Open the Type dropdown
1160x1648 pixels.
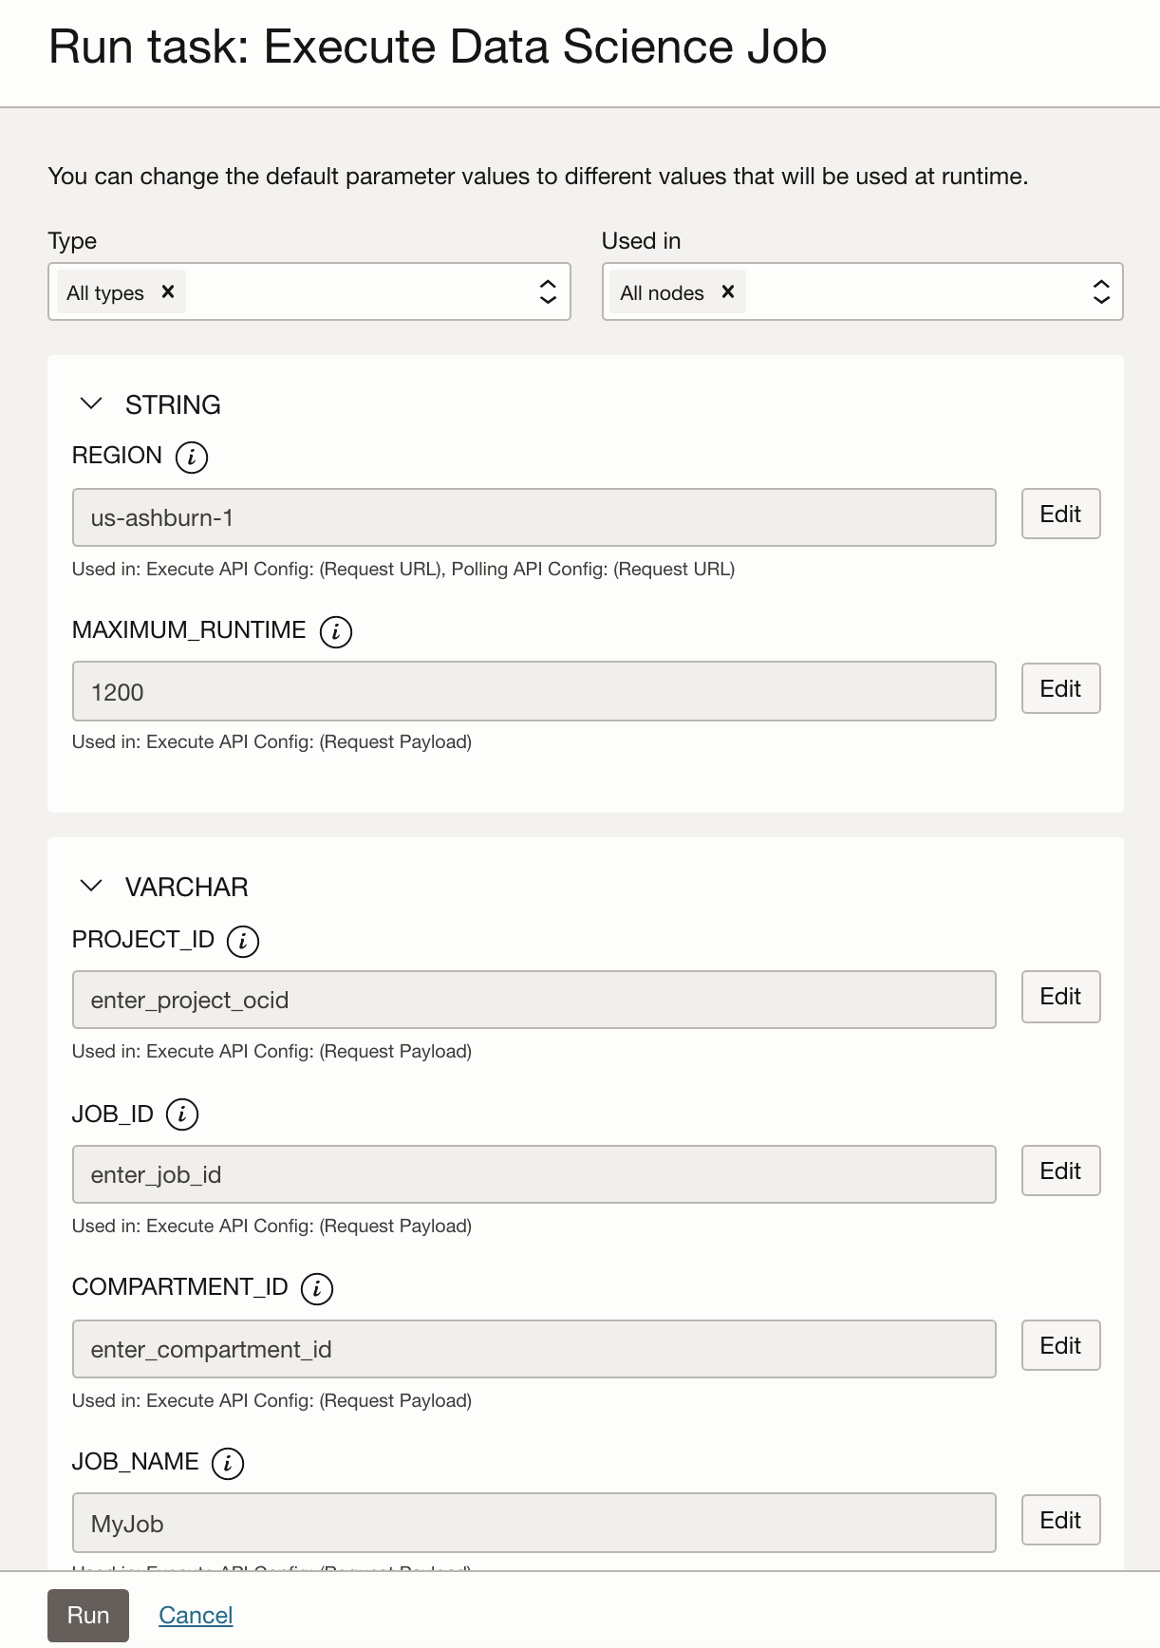point(548,291)
